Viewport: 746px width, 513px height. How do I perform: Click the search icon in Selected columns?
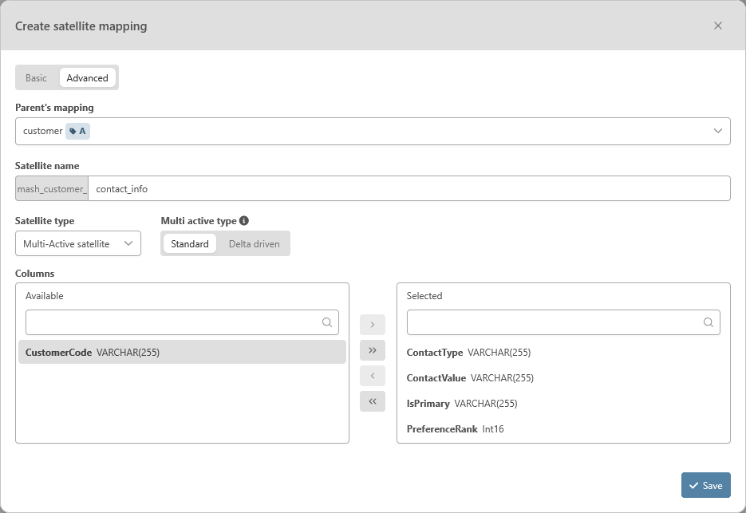[x=709, y=322]
